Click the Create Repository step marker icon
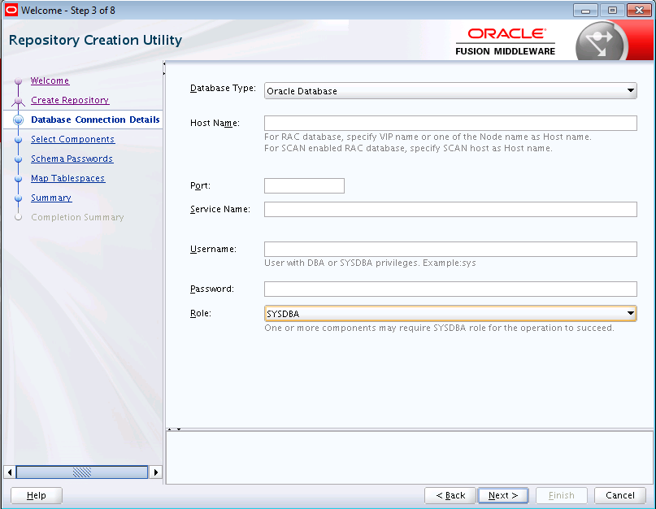Viewport: 656px width, 509px height. click(x=18, y=101)
